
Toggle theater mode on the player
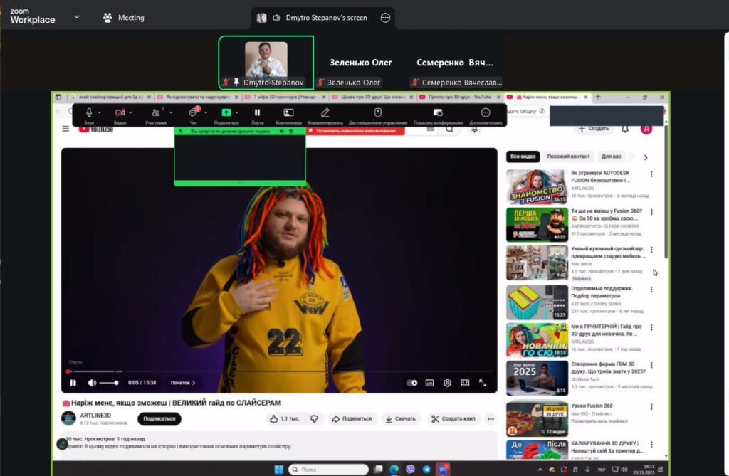(x=465, y=383)
